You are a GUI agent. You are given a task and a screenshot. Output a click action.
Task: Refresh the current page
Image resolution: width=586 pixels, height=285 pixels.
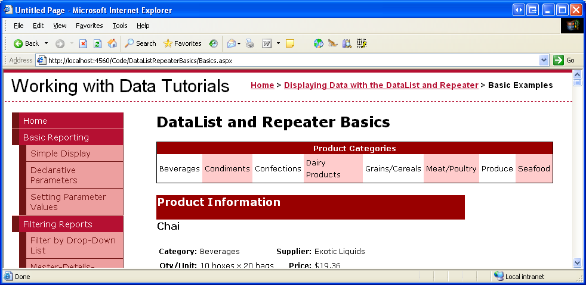(x=97, y=43)
